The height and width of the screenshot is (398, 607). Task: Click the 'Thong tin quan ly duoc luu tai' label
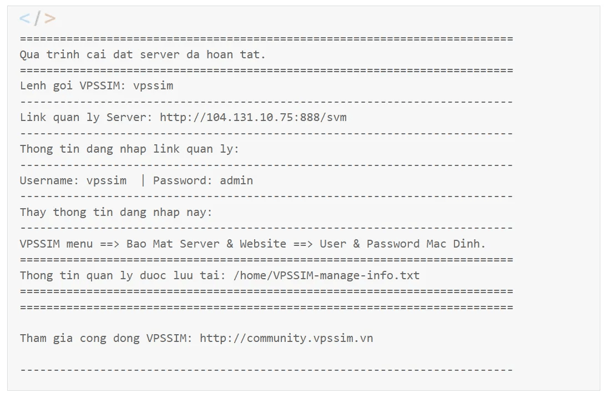[123, 275]
